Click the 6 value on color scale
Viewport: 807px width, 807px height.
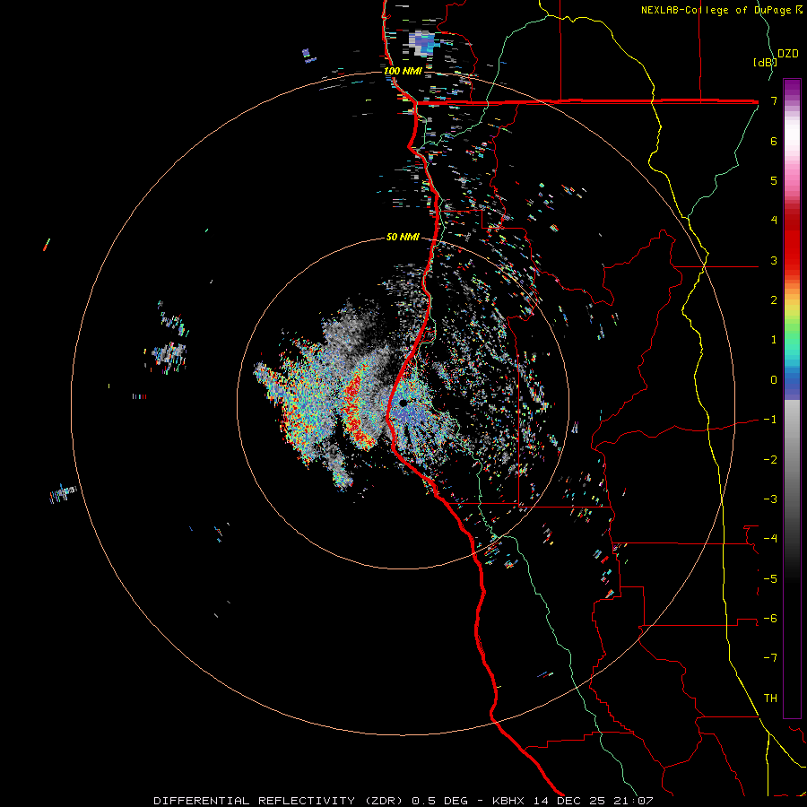tap(774, 141)
